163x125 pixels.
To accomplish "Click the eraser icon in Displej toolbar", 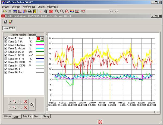I will click(11, 22).
